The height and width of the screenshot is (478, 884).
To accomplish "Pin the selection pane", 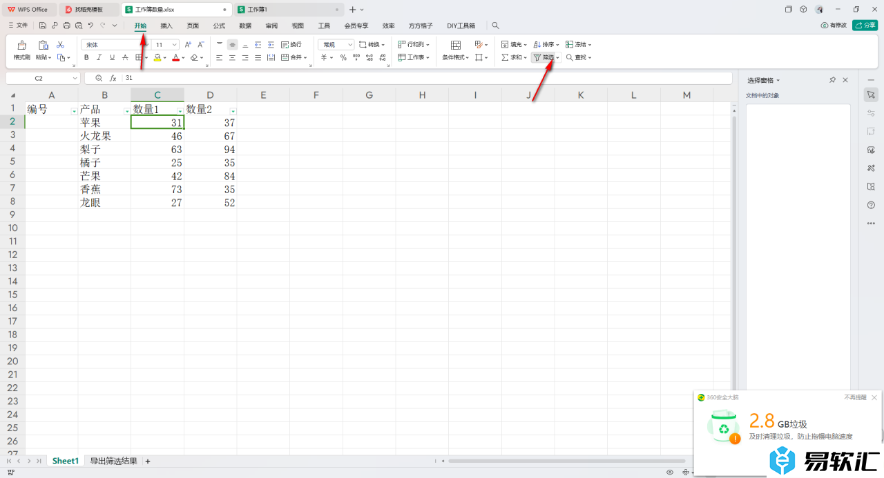I will click(832, 80).
